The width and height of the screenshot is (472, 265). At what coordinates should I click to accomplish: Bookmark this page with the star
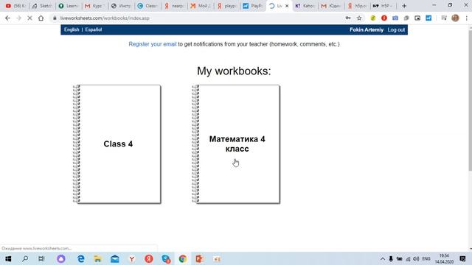click(359, 18)
